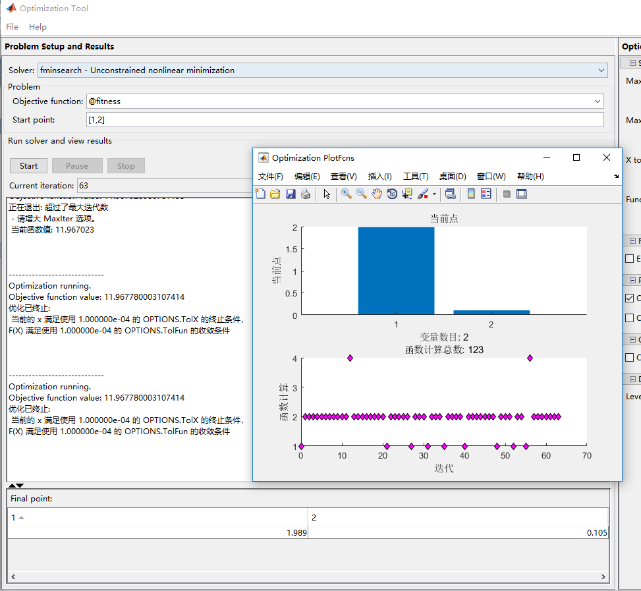Click the Insert Colorbar icon
Image resolution: width=641 pixels, height=591 pixels.
pyautogui.click(x=471, y=194)
